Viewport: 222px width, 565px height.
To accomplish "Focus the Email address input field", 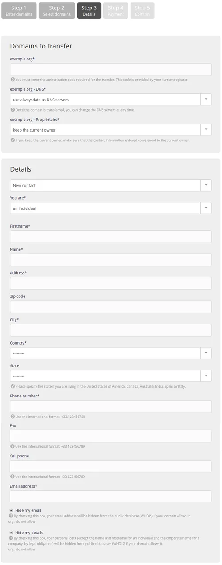I will 111,497.
